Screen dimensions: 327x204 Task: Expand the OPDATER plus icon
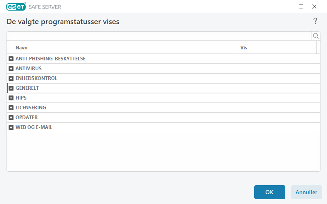tap(11, 118)
